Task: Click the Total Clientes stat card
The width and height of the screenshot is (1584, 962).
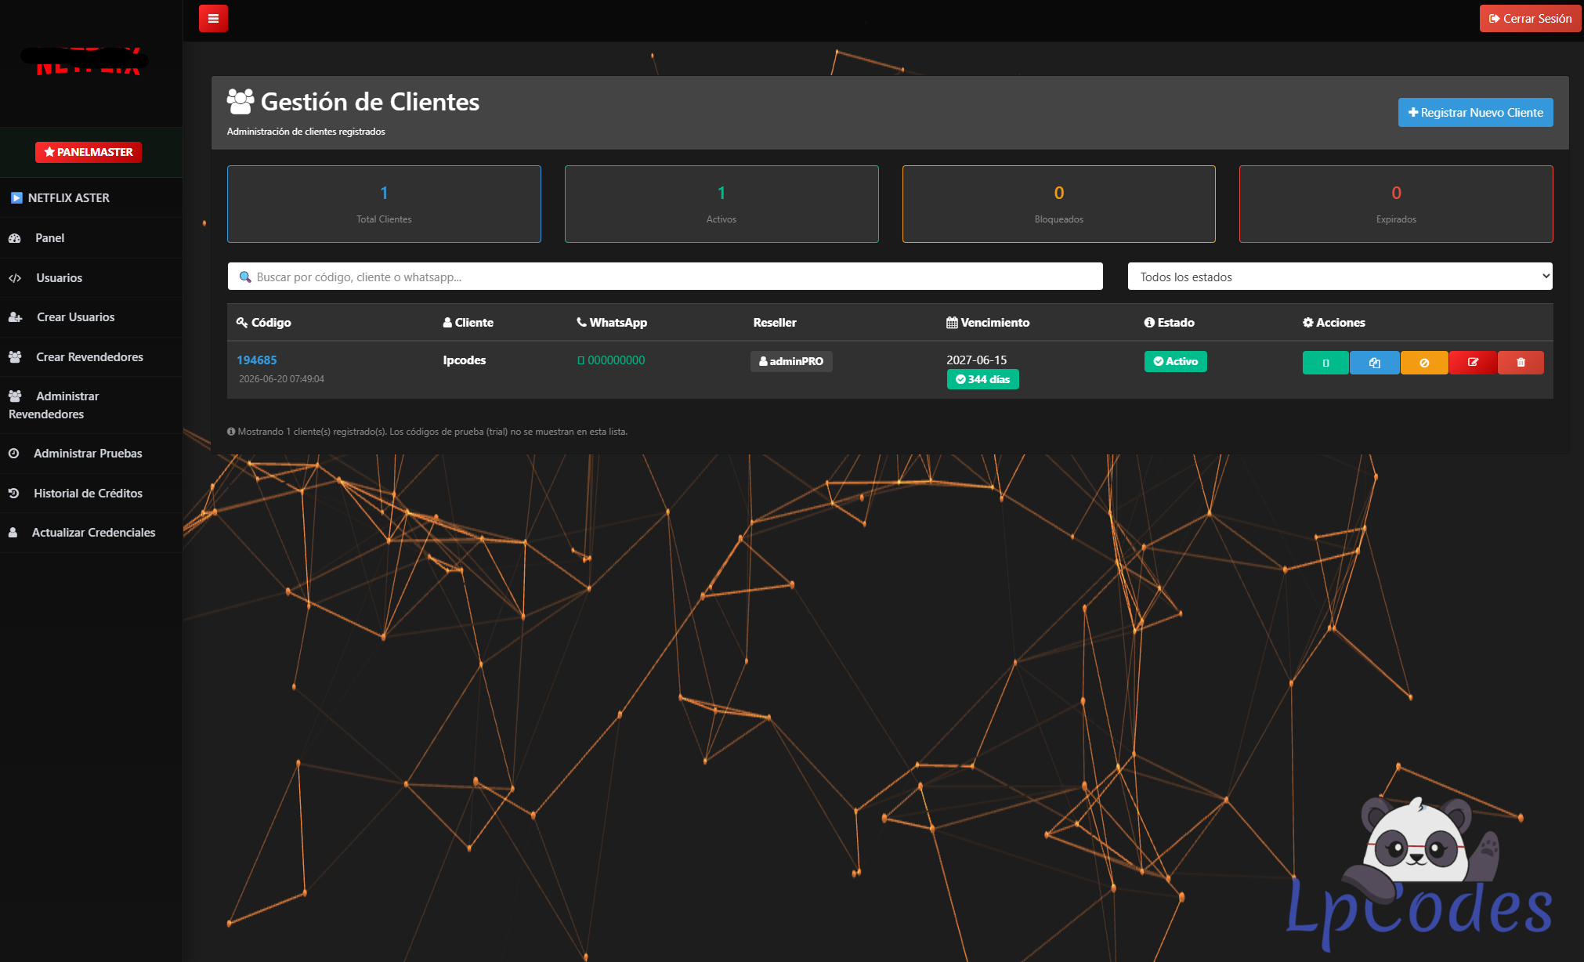Action: (384, 204)
